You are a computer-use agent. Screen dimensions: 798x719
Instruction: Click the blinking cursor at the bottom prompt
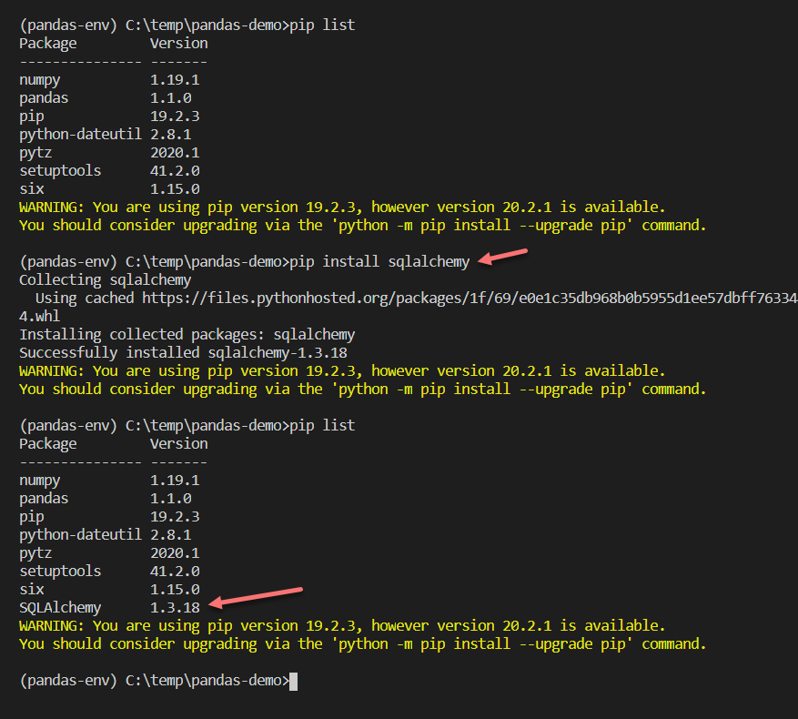[x=293, y=680]
